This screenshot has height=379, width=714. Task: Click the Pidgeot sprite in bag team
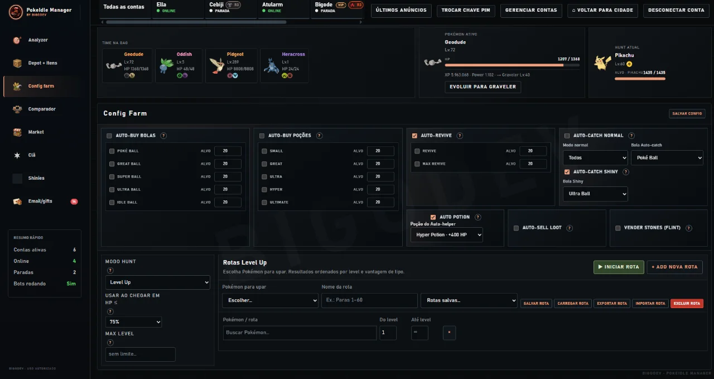pos(217,66)
